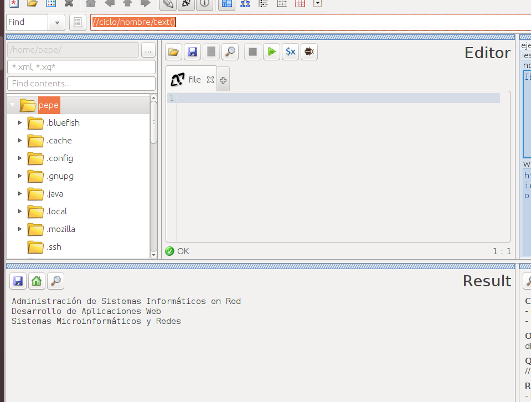Click the bug icon in editor toolbar
This screenshot has width=531, height=402.
tap(309, 52)
